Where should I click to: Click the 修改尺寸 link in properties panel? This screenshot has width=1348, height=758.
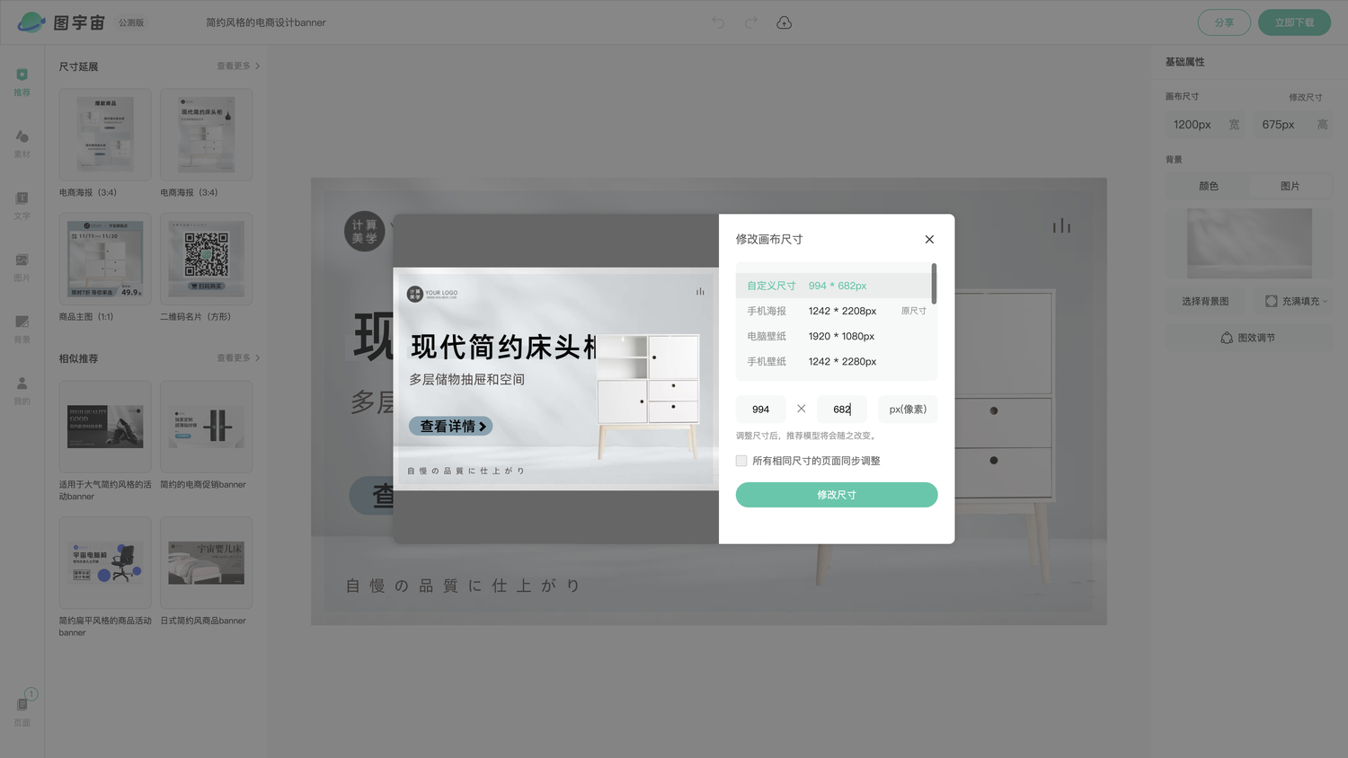pos(1305,97)
